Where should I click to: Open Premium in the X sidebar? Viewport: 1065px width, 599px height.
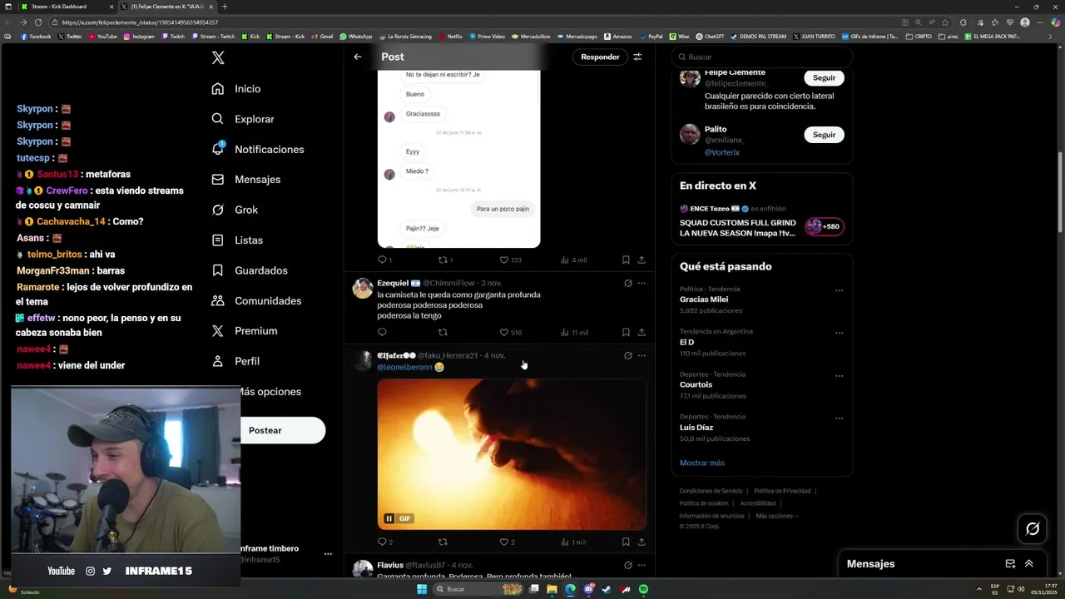click(245, 330)
